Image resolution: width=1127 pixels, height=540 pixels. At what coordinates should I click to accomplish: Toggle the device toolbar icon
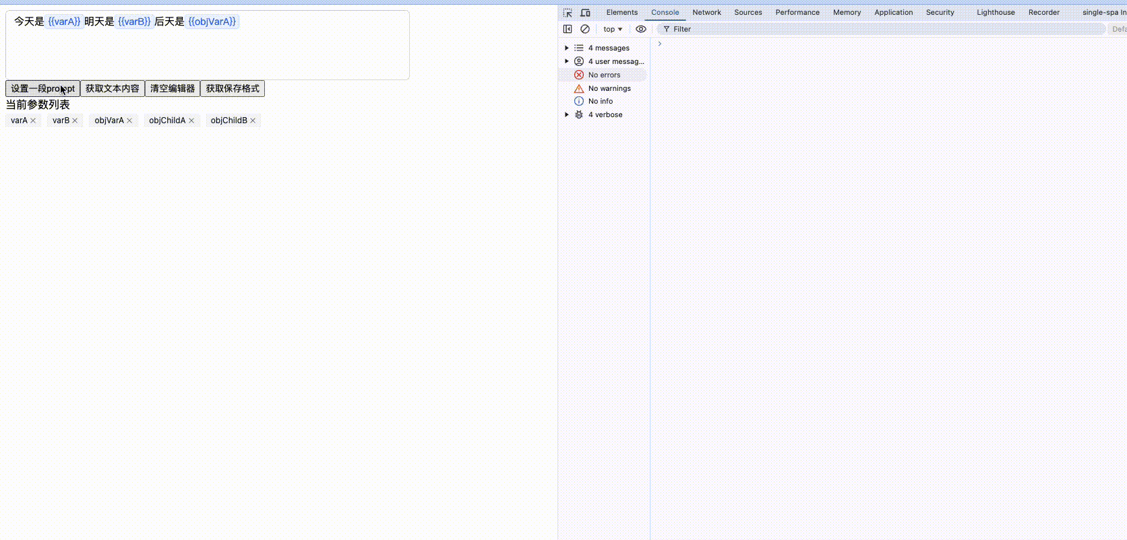coord(585,13)
